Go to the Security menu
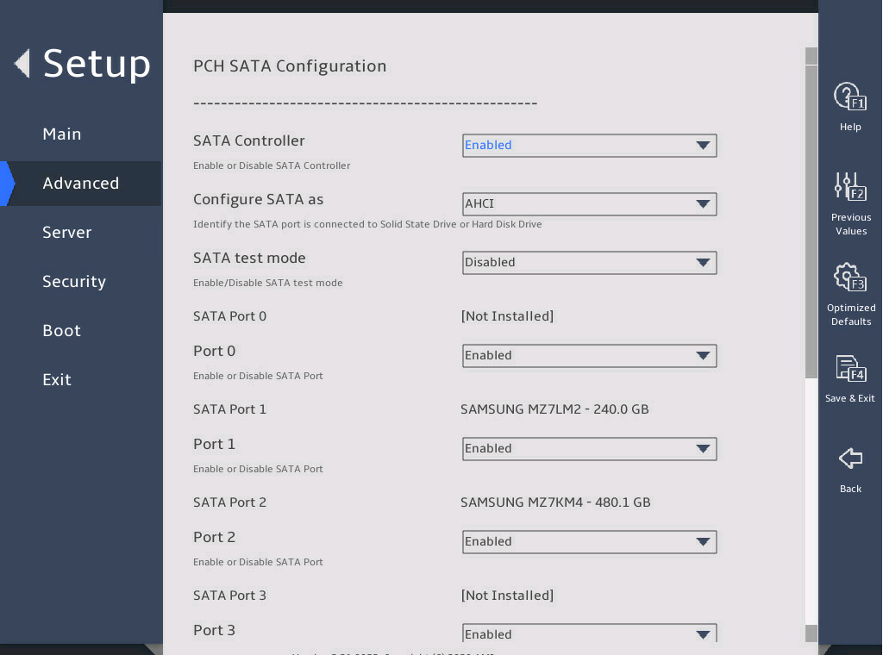883x655 pixels. click(74, 282)
